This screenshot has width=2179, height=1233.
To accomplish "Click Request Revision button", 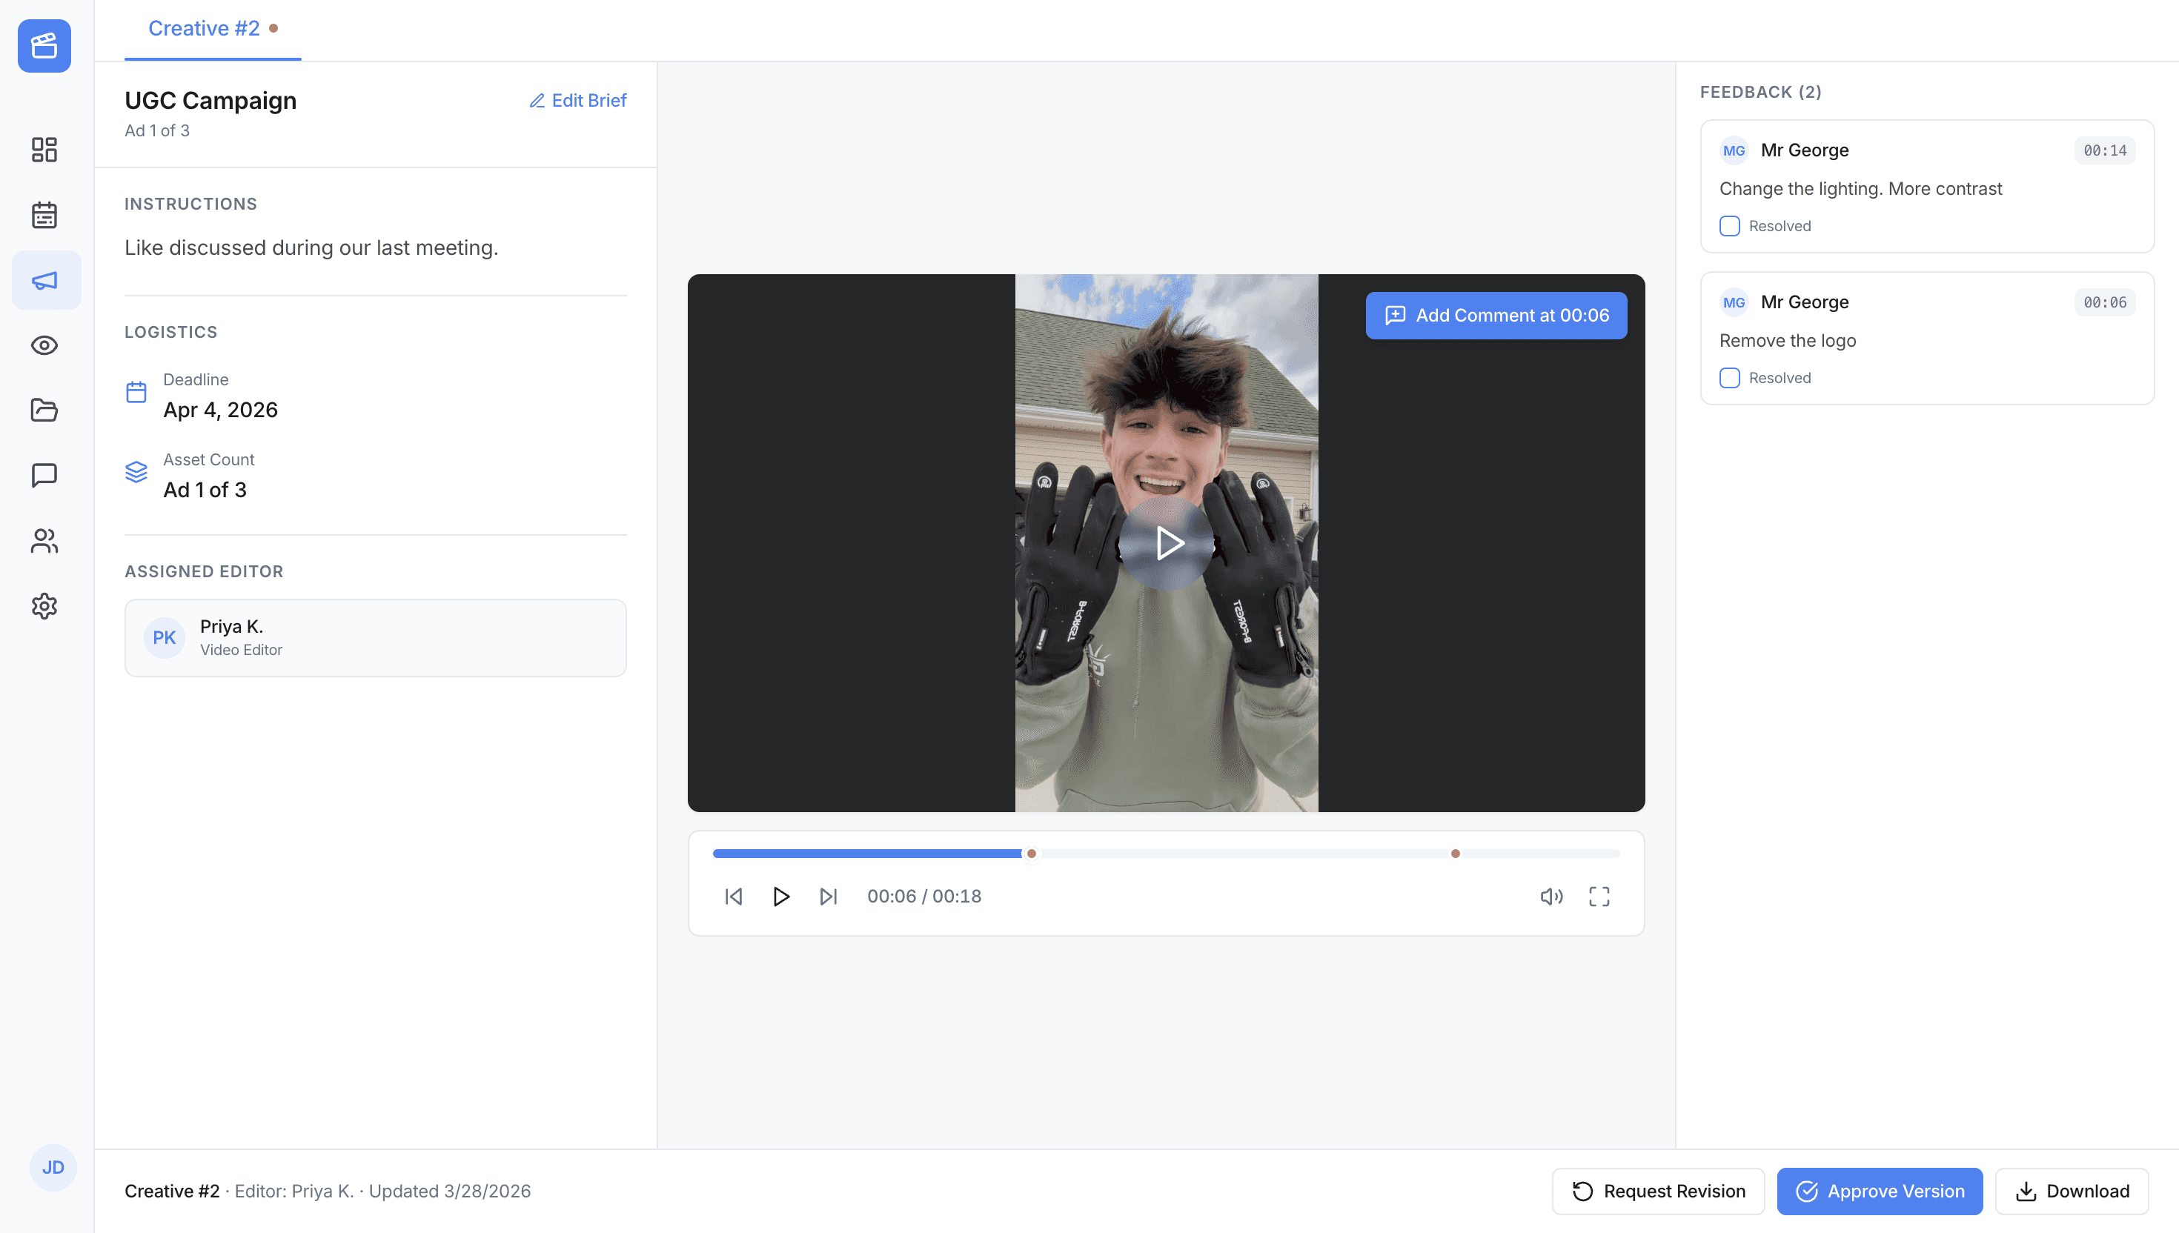I will 1658,1191.
